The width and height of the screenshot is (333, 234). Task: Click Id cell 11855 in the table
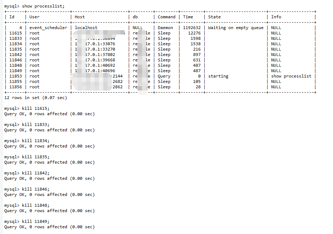tap(15, 81)
